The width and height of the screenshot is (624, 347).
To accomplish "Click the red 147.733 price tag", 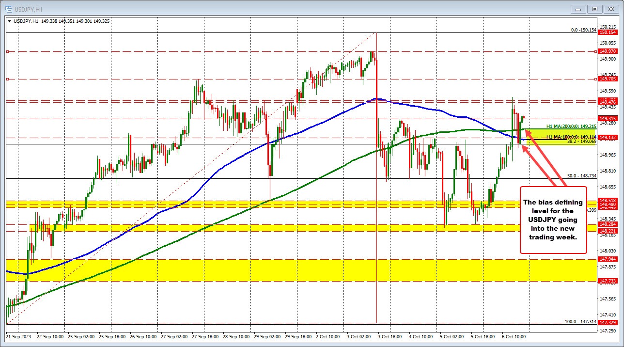I will click(608, 281).
